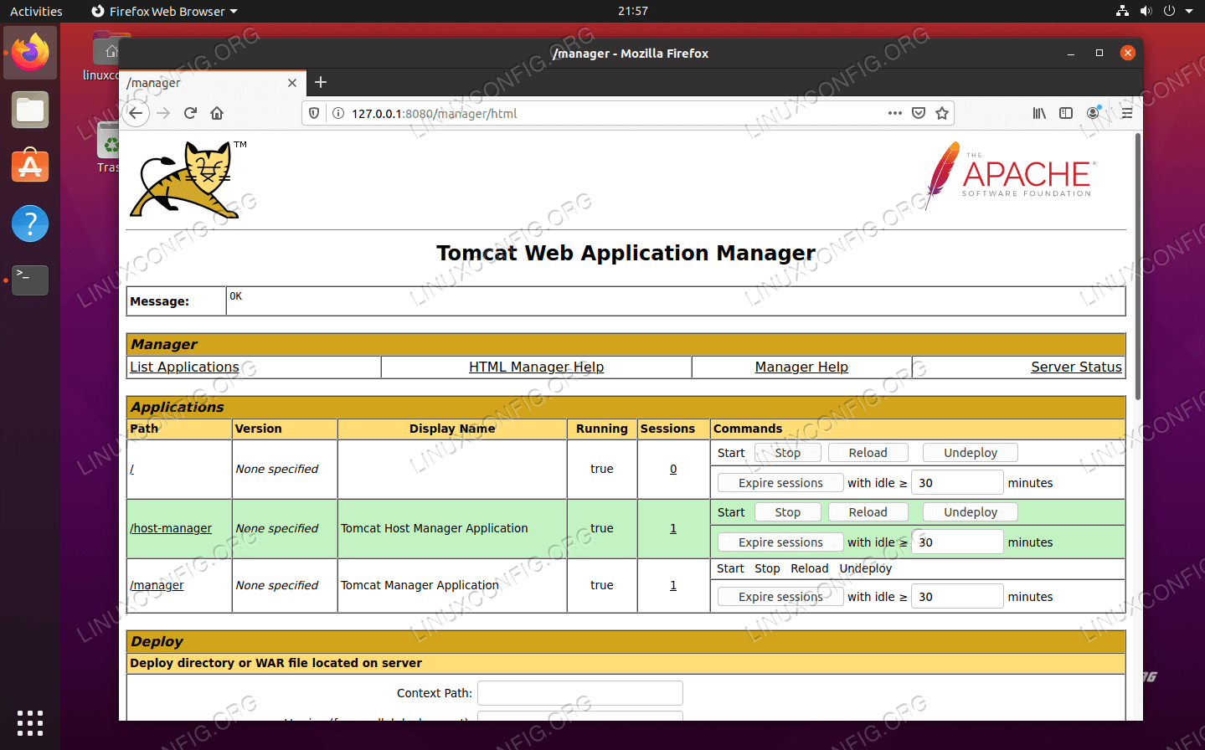The image size is (1205, 750).
Task: Click the Context Path input field
Action: [x=580, y=693]
